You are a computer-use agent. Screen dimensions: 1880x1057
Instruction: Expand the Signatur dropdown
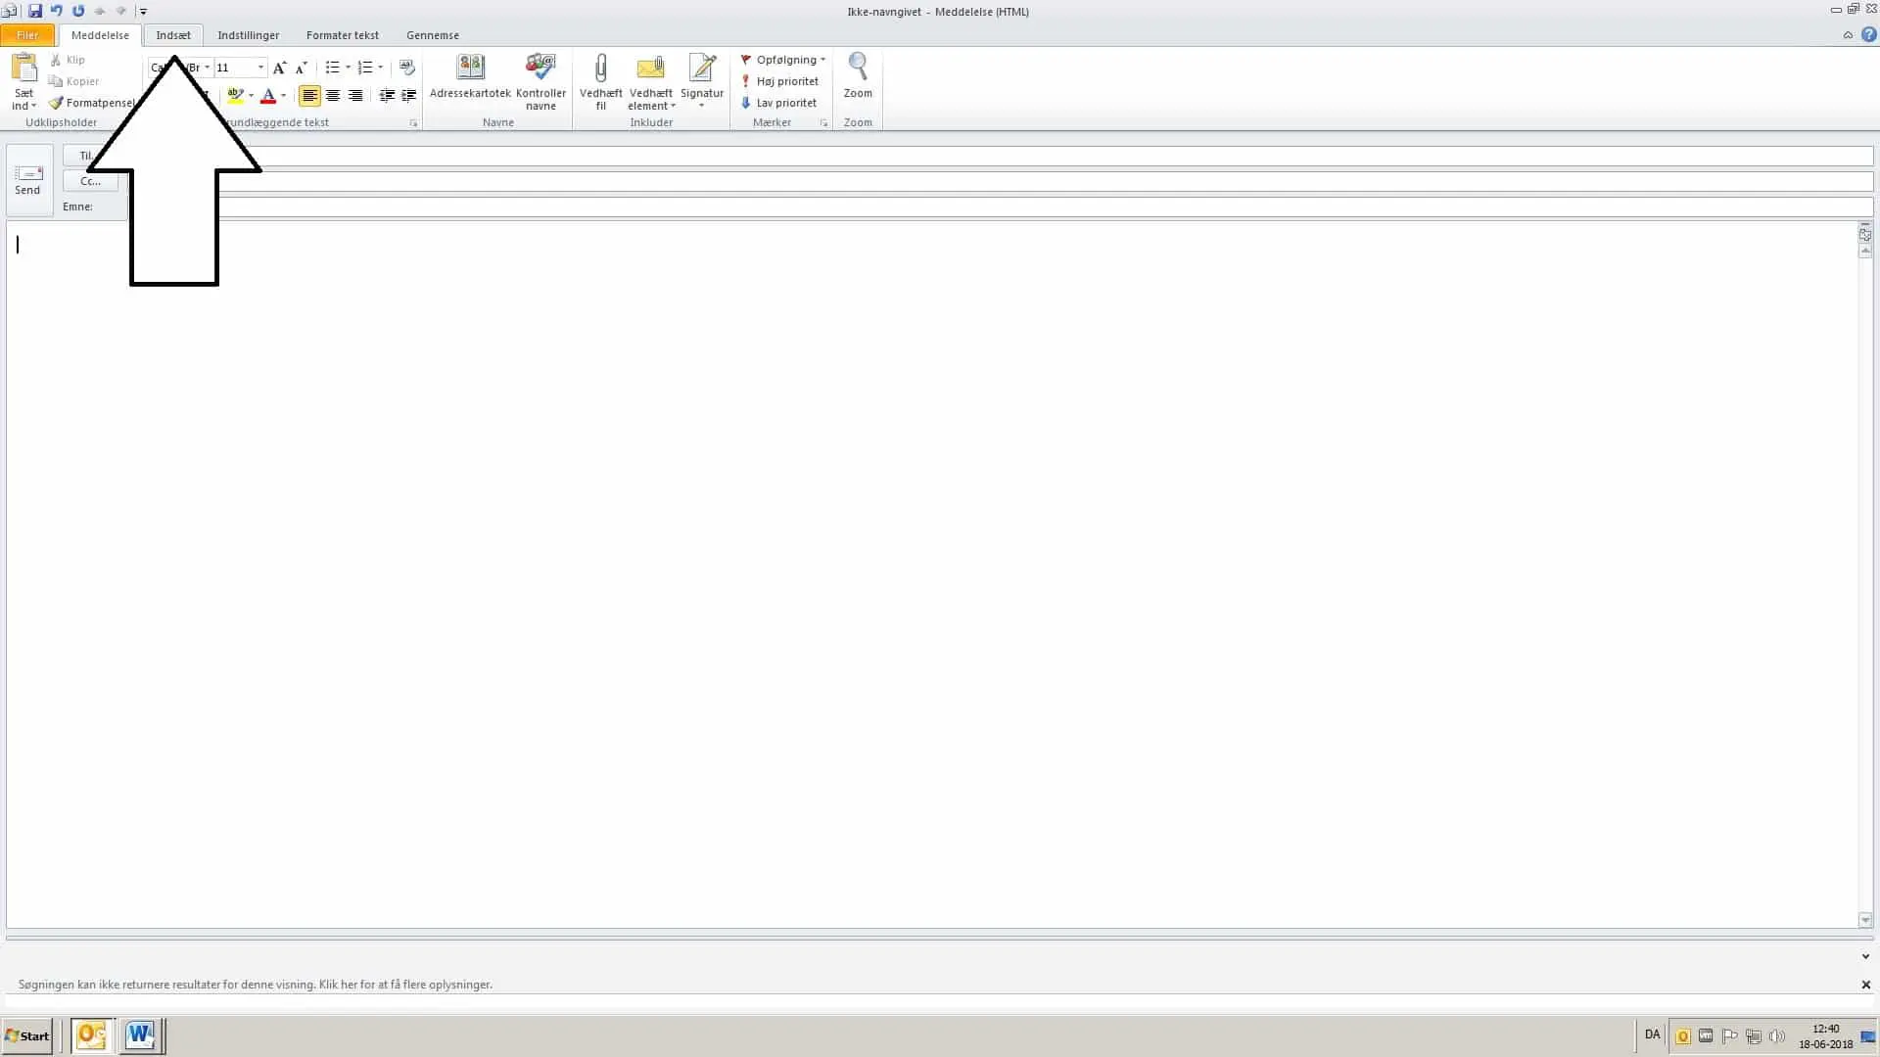701,106
